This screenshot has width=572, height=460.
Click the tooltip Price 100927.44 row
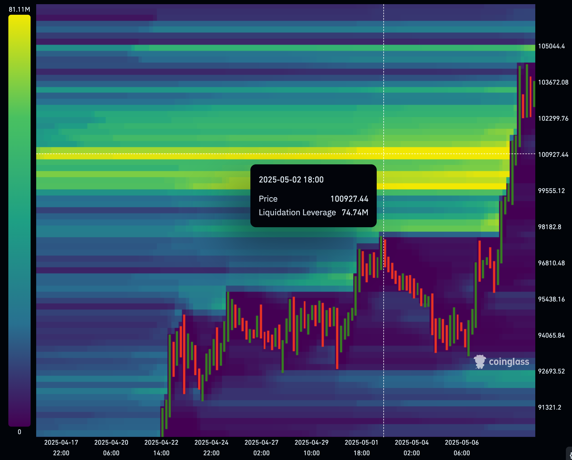pyautogui.click(x=313, y=199)
